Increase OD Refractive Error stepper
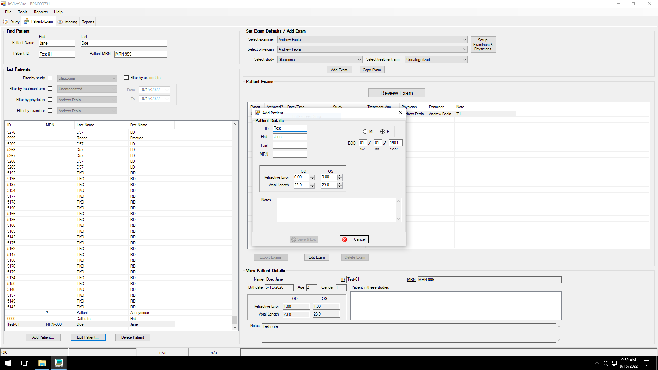 (312, 176)
